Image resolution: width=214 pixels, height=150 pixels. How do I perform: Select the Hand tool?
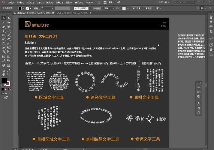pyautogui.click(x=4, y=75)
